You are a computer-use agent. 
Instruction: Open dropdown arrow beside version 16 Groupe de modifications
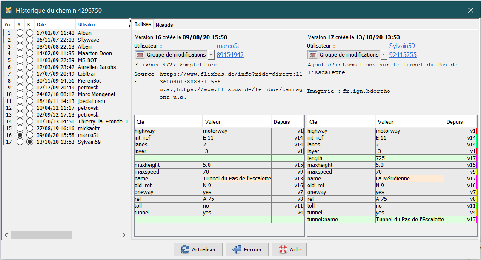click(x=211, y=55)
